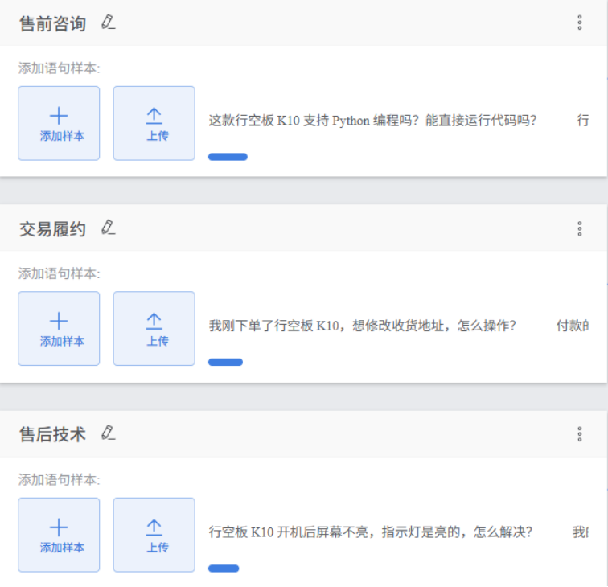
Task: Click the blue bar under the 收货地址 sample
Action: tap(225, 362)
